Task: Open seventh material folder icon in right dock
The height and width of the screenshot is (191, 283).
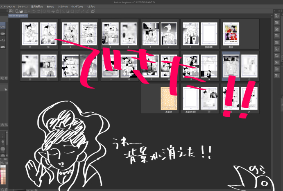Action: 277,56
